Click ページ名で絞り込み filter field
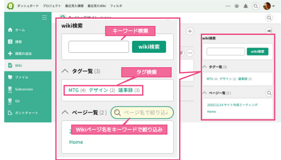The image size is (281, 160). [x=142, y=113]
